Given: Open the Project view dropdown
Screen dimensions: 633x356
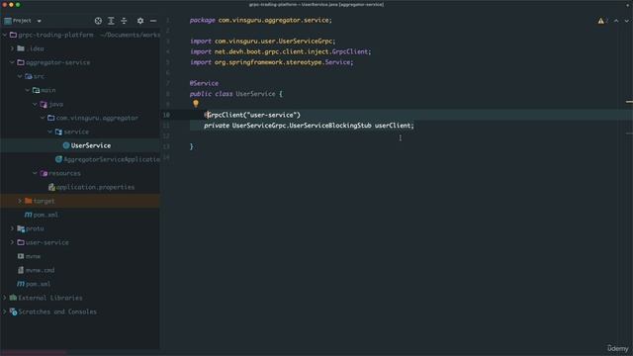Looking at the screenshot, I should click(40, 21).
